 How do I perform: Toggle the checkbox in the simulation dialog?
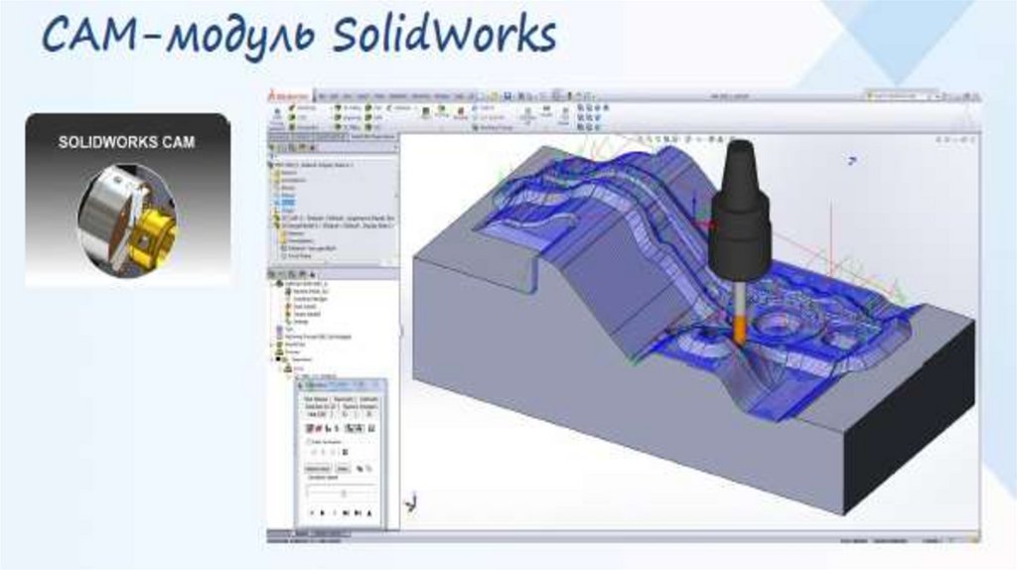(x=309, y=441)
